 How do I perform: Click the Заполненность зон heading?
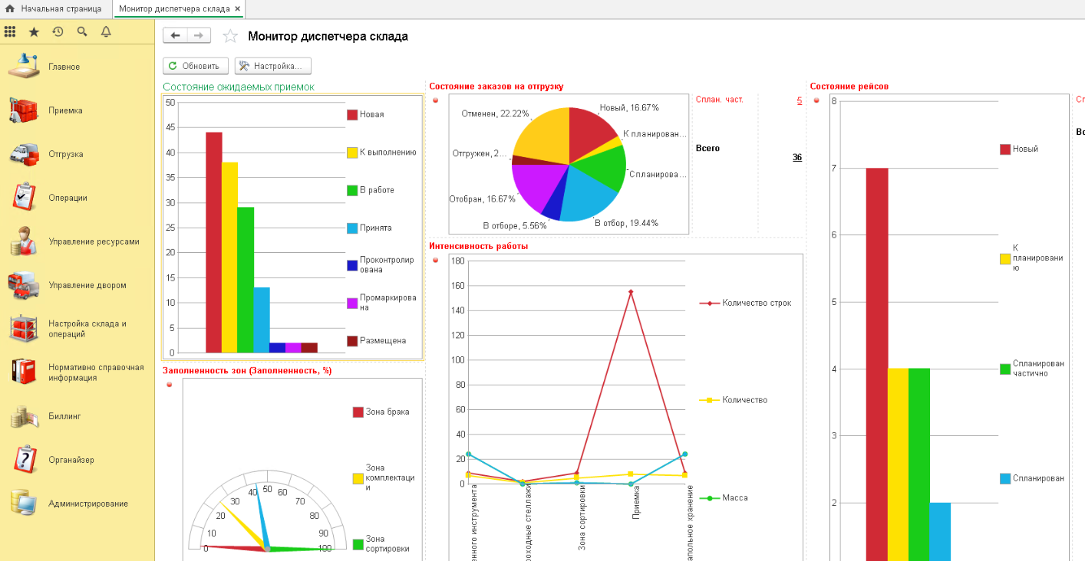click(247, 371)
